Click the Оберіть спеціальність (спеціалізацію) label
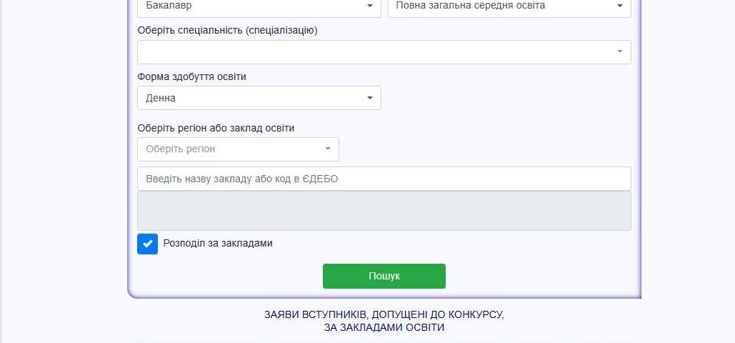 227,31
